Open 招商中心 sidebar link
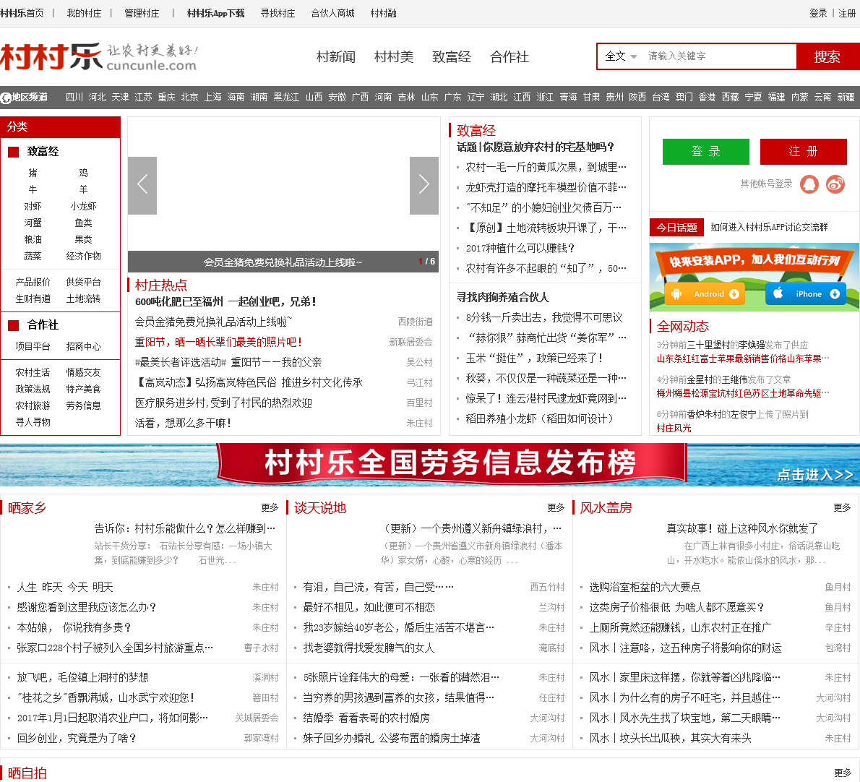Screen dimensions: 860x782 (83, 347)
